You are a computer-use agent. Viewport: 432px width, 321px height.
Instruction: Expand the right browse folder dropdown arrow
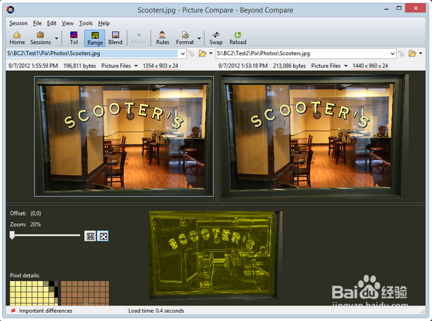tap(421, 53)
